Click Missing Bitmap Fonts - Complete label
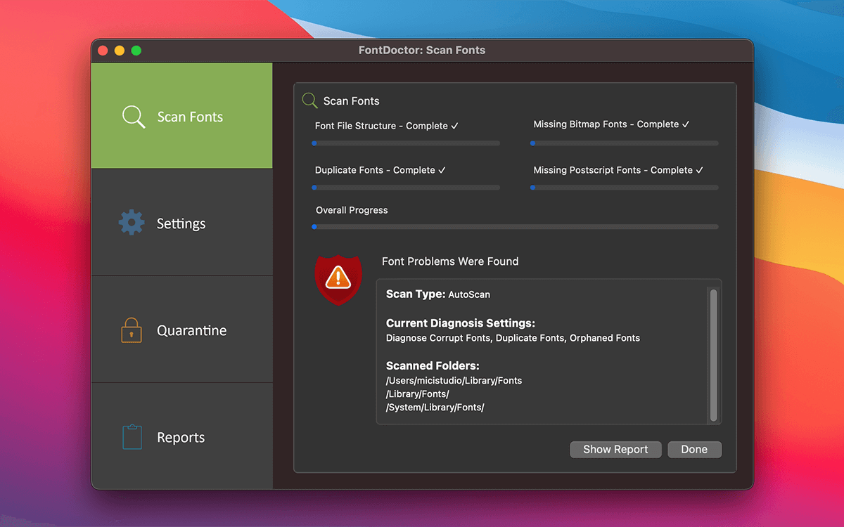 (x=612, y=124)
